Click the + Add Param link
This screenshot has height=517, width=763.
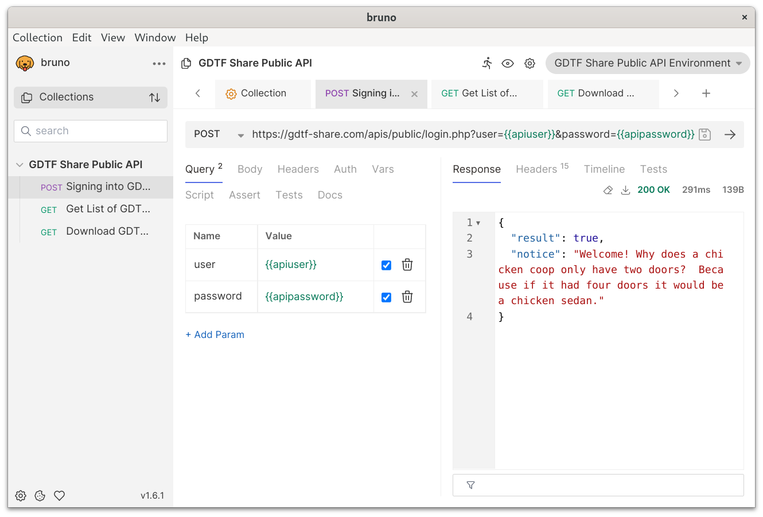pos(215,335)
